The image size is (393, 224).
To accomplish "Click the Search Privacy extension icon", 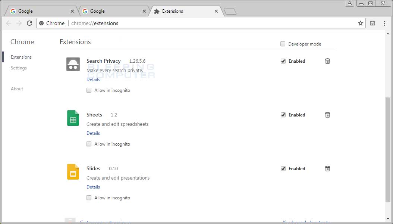I will (x=73, y=64).
